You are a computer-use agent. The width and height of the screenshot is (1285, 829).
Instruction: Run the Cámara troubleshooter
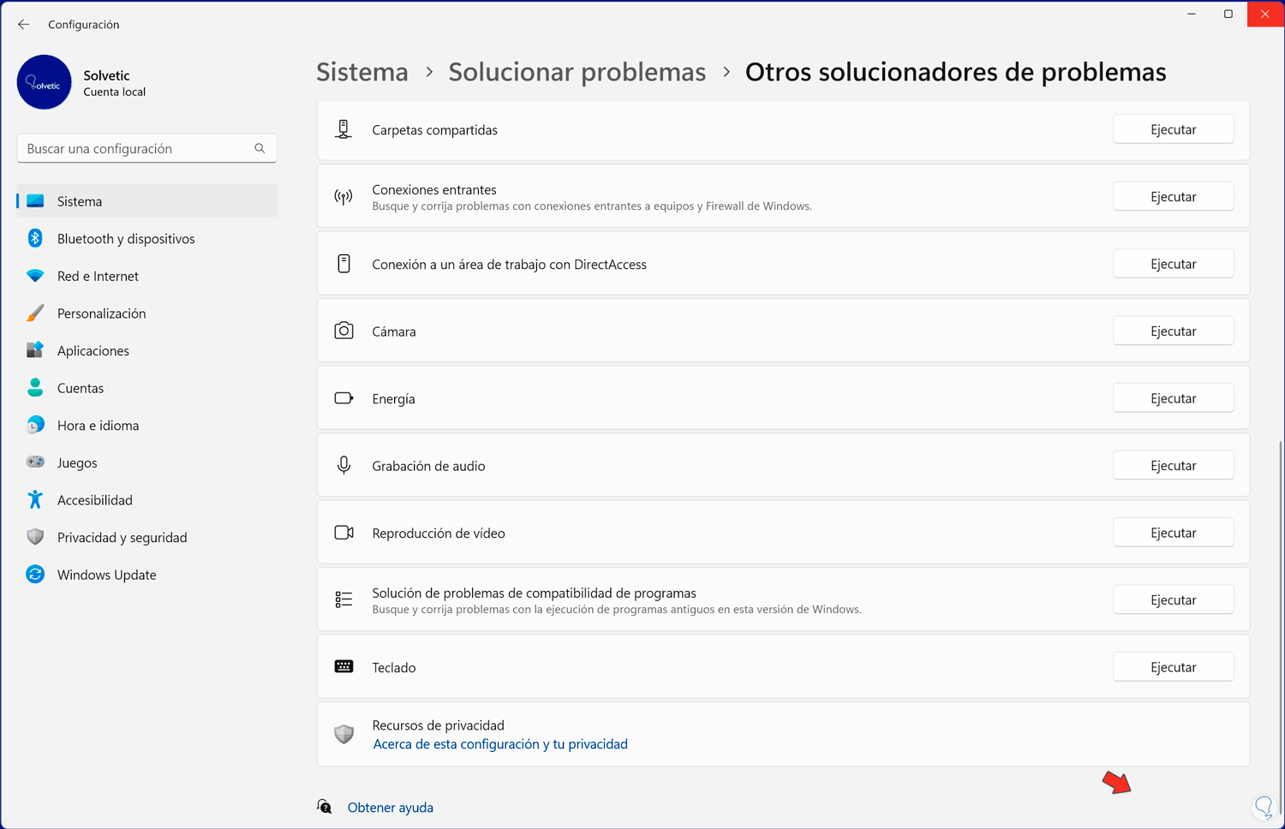1173,330
